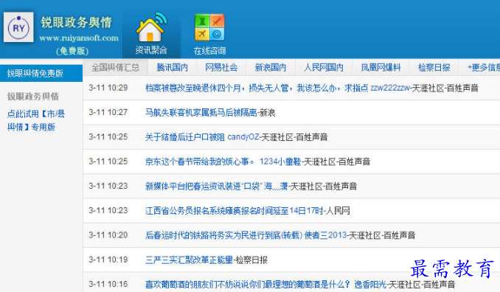The width and height of the screenshot is (500, 292).
Task: Open the 检察日报 tab
Action: click(x=434, y=67)
